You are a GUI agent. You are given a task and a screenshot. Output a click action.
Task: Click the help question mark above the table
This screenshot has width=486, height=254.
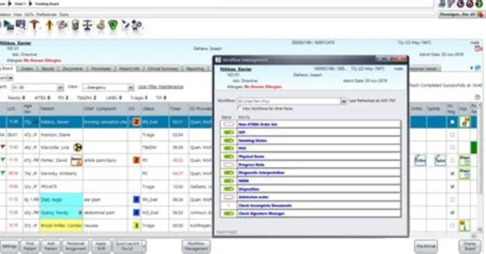[x=477, y=97]
